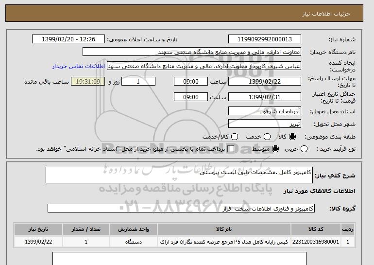
Task: Click the response deadline hour 09:00 field
Action: coord(191,81)
